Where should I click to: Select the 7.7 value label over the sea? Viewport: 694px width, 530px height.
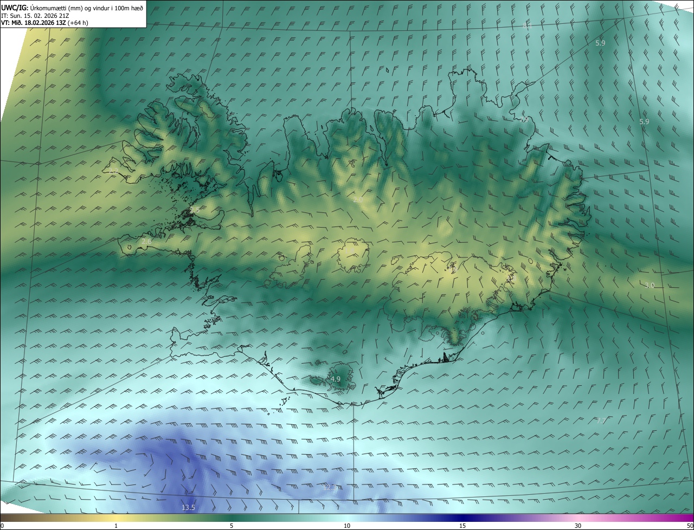coord(601,420)
